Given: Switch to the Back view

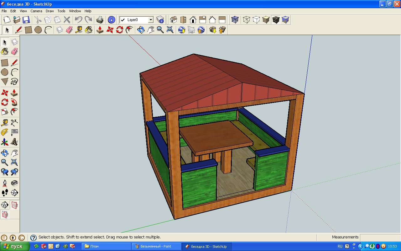Looking at the screenshot, I should click(x=212, y=20).
